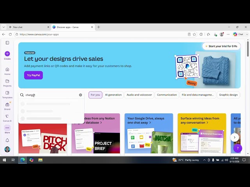Screen dimensions: 250x187
Task: Open the weather 35°C Partly sunny widget
Action: 186,160
